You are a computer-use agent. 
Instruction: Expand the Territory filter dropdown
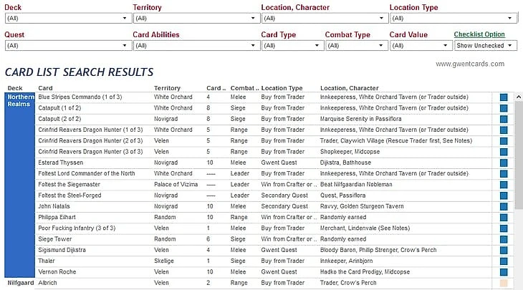coord(193,18)
